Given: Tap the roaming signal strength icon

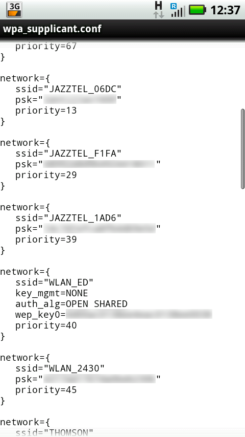Looking at the screenshot, I should point(178,10).
